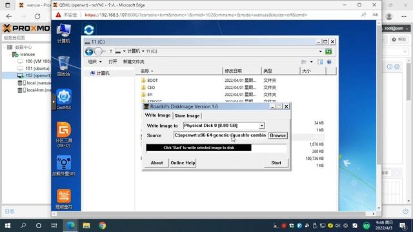Screen dimensions: 413x232
Task: Open the explorer help question-mark icon
Action: [329, 62]
